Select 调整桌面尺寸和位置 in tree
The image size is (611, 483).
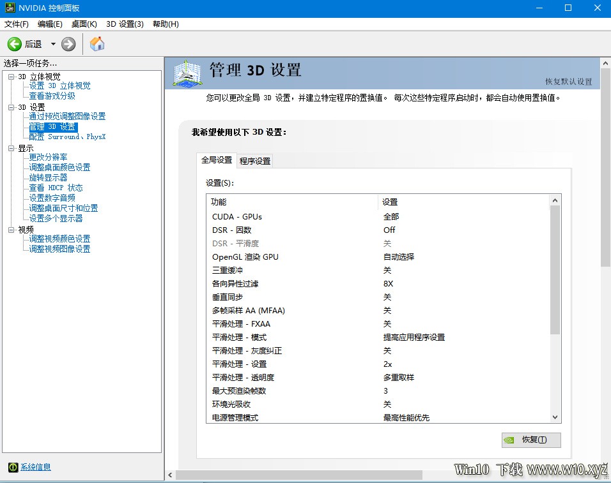(63, 208)
